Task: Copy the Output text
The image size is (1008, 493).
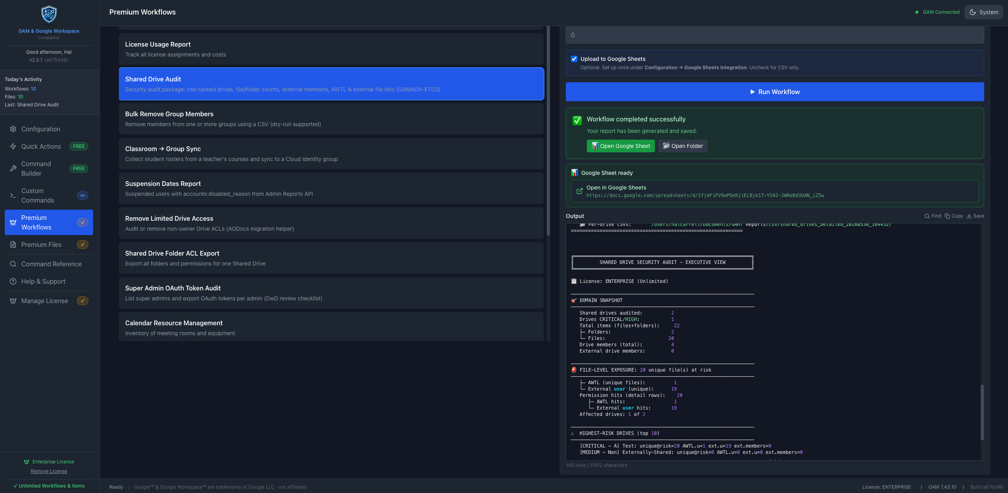Action: point(954,216)
